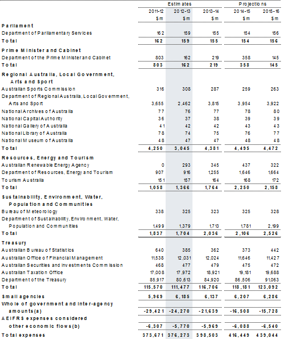The image size is (282, 339).
Task: Select the Australian Securities and Investments Commission label
Action: click(x=62, y=265)
